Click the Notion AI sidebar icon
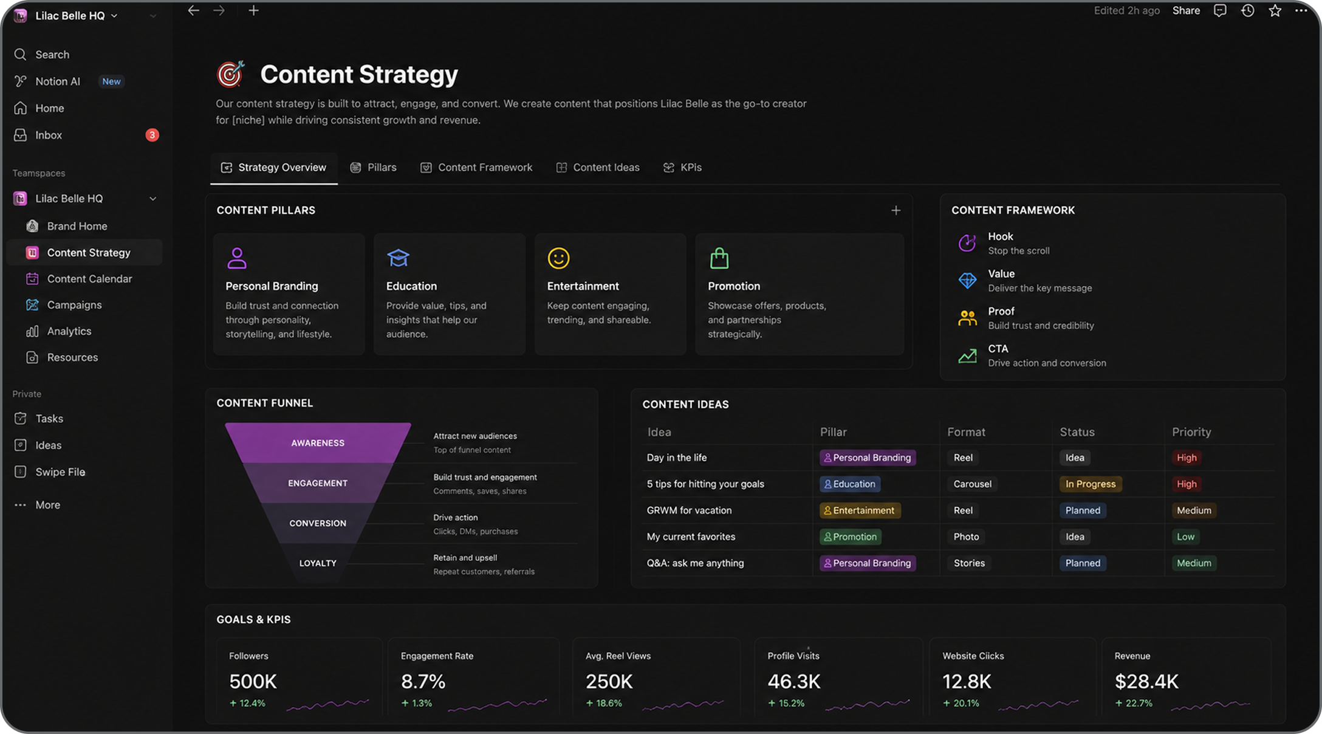This screenshot has height=734, width=1322. coord(20,81)
